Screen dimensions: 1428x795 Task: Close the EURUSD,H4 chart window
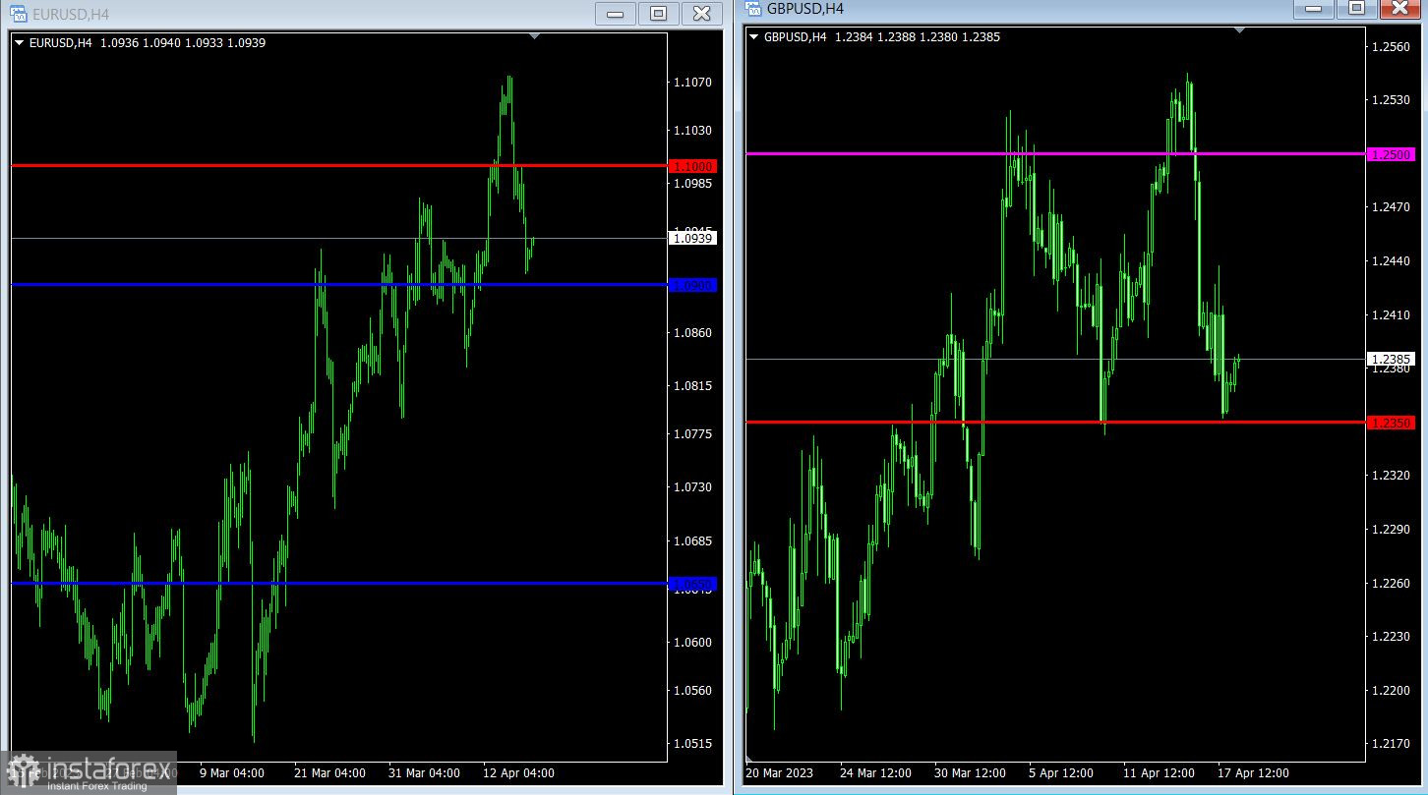click(x=701, y=13)
